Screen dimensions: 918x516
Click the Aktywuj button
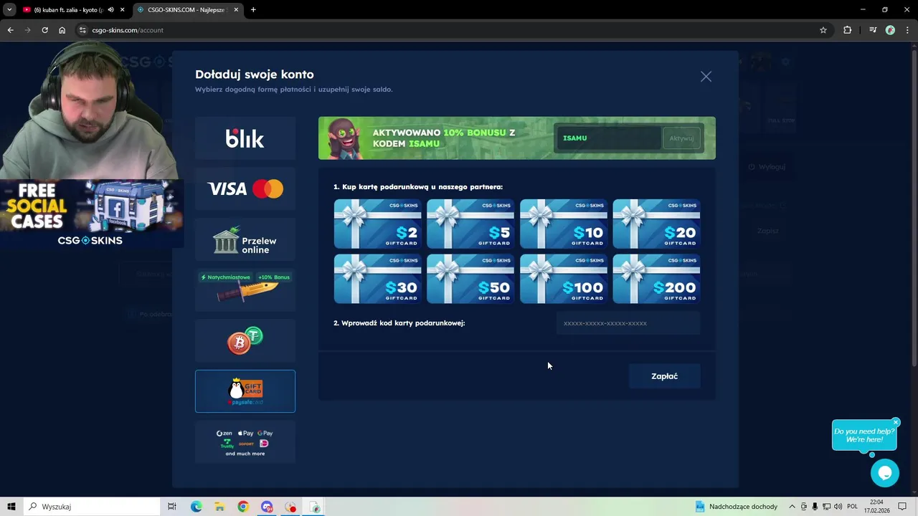(x=681, y=138)
